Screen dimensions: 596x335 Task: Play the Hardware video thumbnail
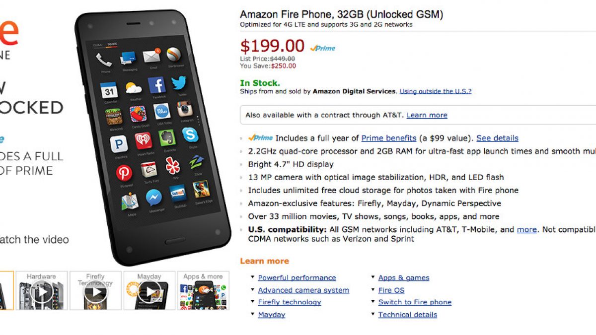coord(42,291)
